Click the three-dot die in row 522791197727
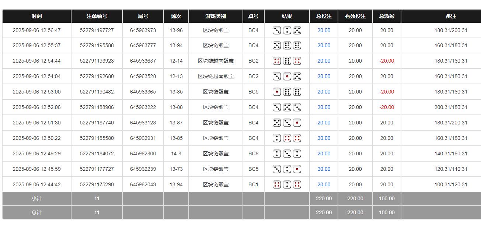The height and width of the screenshot is (226, 481). (277, 31)
